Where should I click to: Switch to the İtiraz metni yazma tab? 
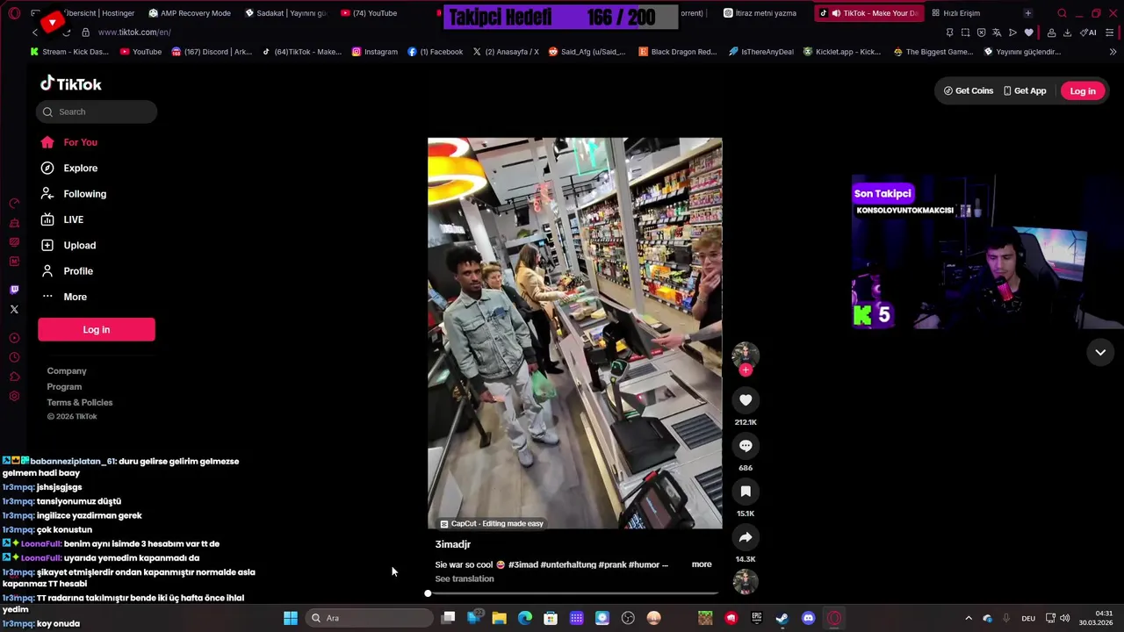tap(760, 13)
